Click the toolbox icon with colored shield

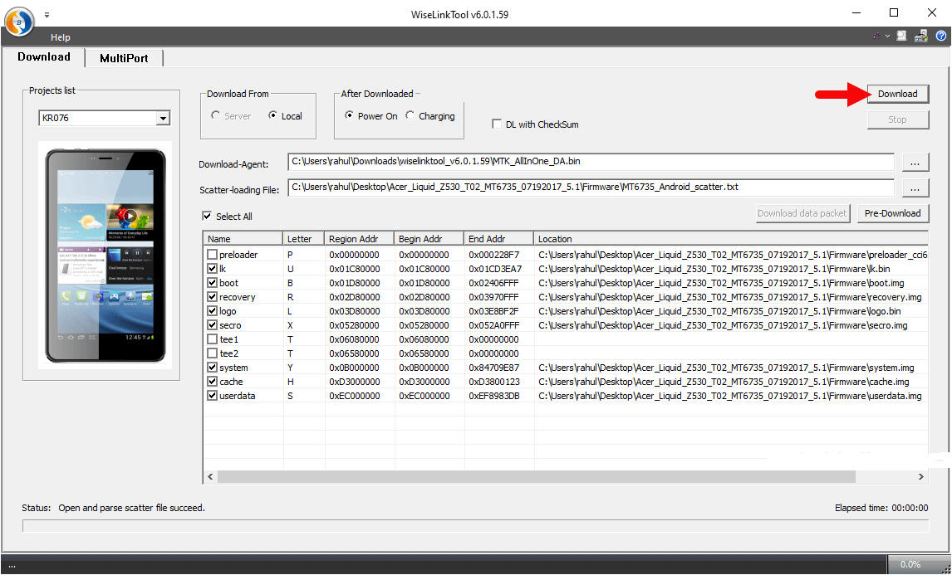pyautogui.click(x=920, y=37)
